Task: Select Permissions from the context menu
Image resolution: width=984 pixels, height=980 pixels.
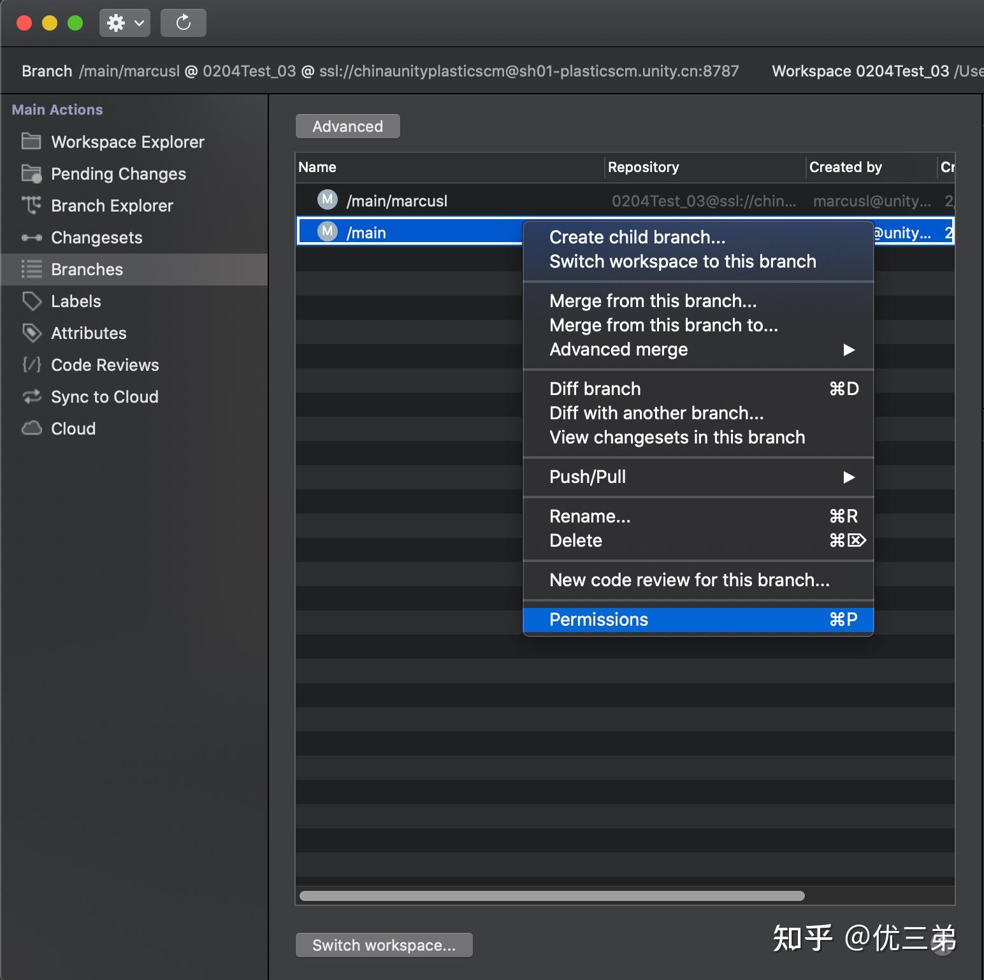Action: (x=598, y=619)
